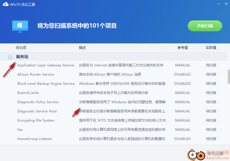Viewport: 230px width, 161px height.
Task: Click MANUAL value for Diagnostic Policy Service
Action: point(183,102)
